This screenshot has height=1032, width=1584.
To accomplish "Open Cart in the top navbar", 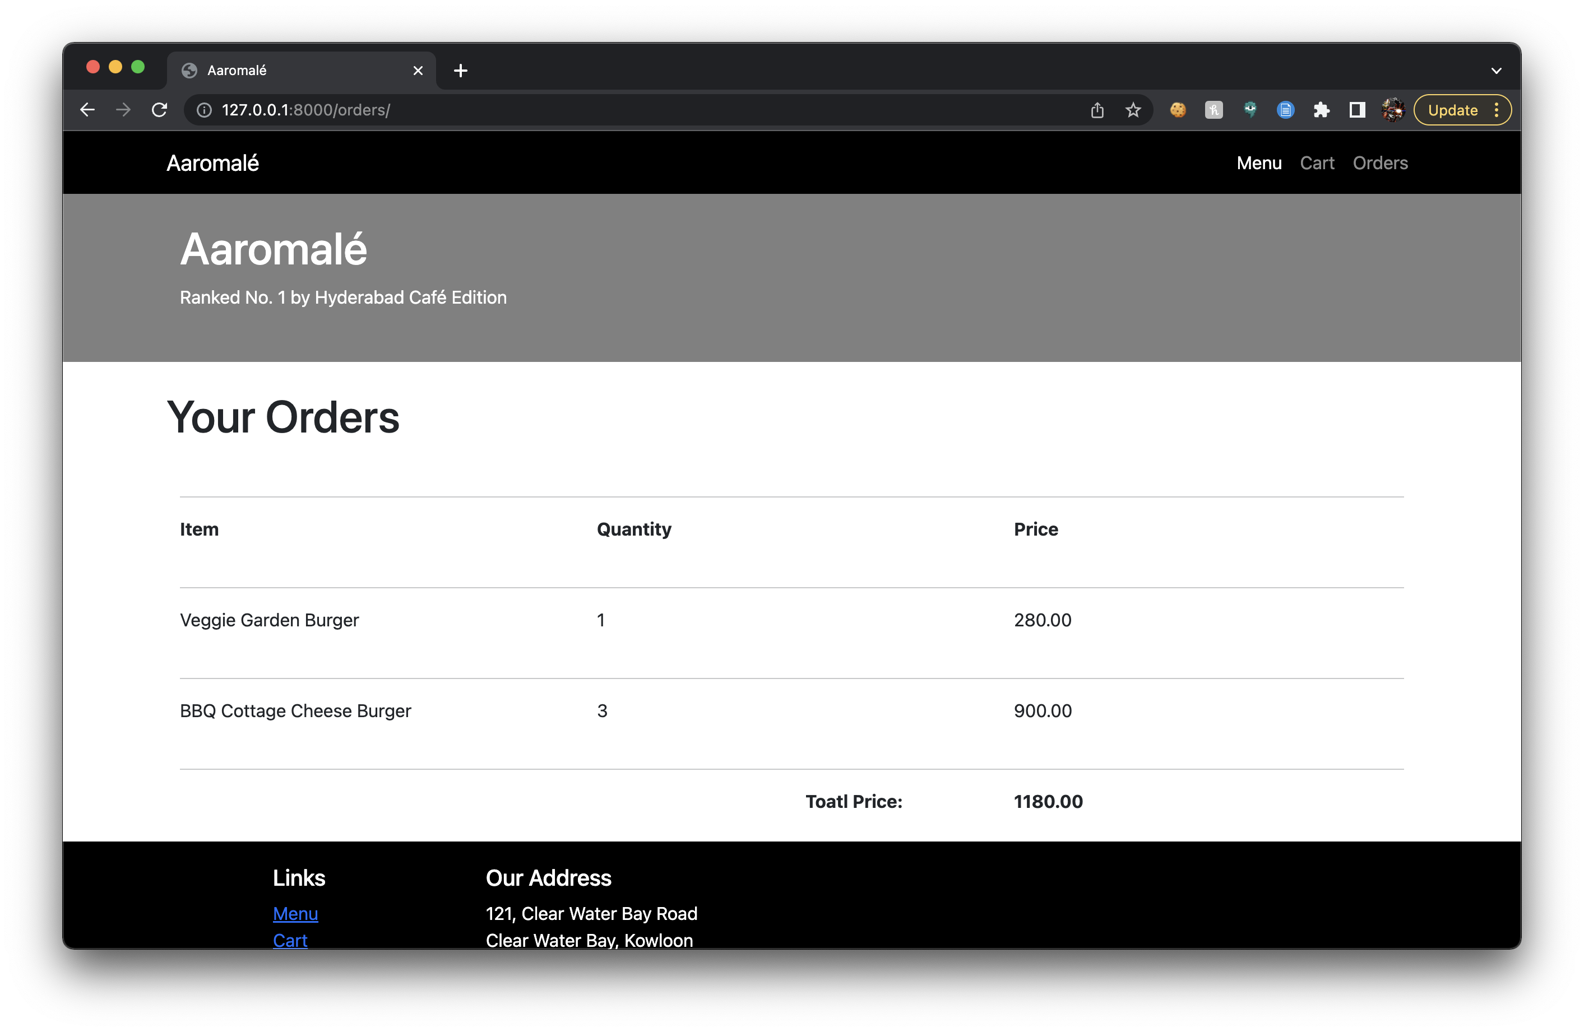I will click(x=1317, y=163).
